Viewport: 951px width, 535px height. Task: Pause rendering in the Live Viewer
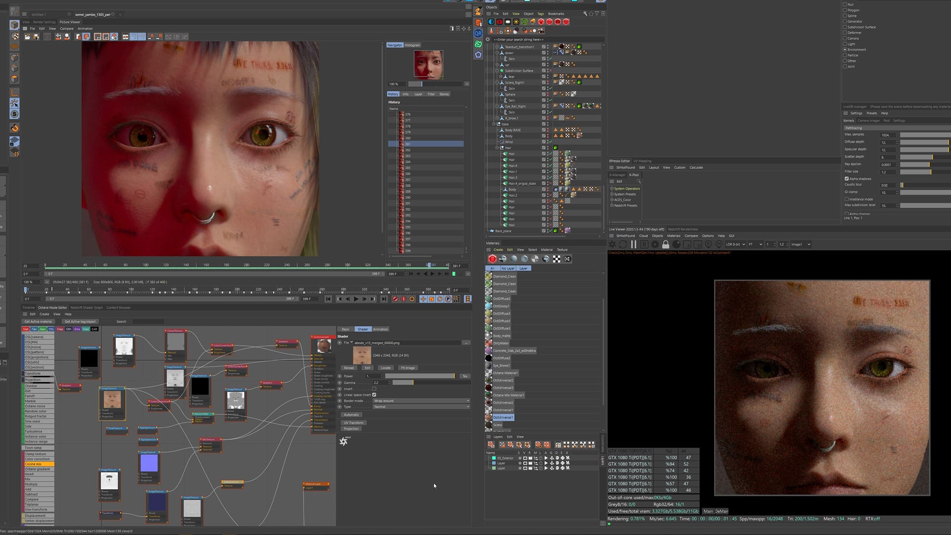point(634,244)
